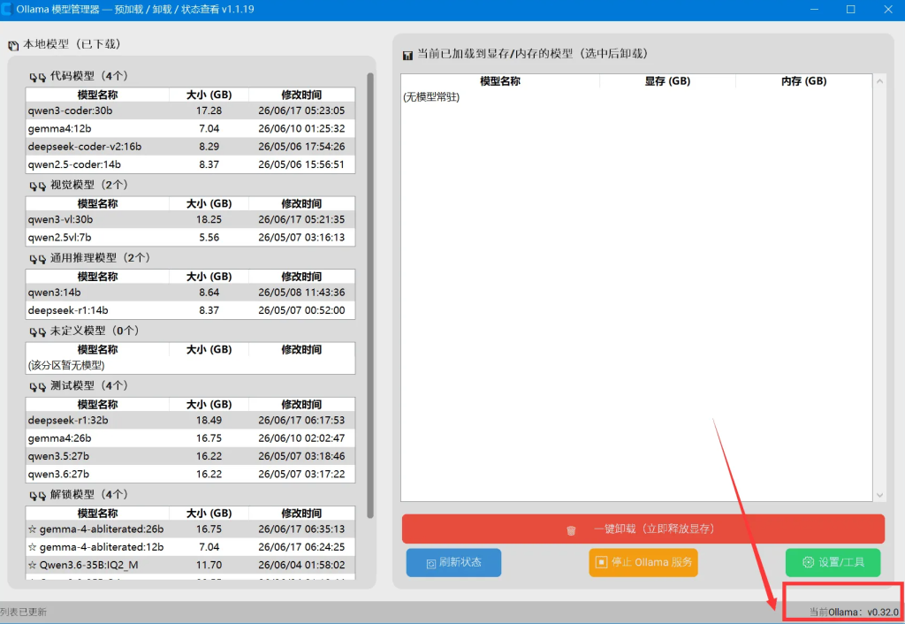Click the (该分区暂无模型) placeholder text
This screenshot has width=905, height=624.
66,365
